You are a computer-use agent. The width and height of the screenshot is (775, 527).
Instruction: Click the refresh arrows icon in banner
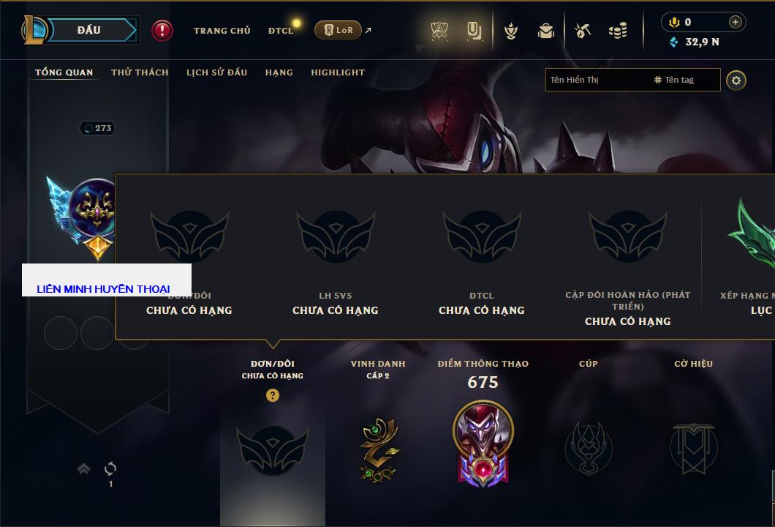coord(110,468)
